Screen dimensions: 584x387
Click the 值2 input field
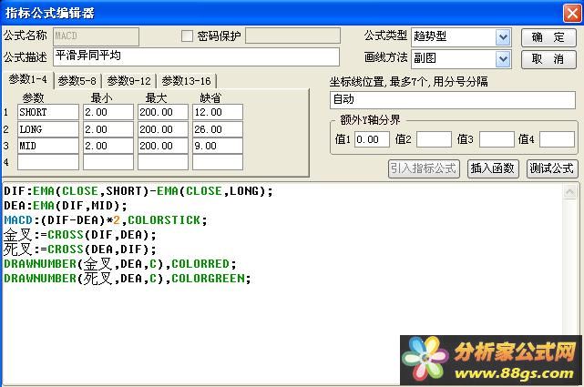[x=434, y=139]
